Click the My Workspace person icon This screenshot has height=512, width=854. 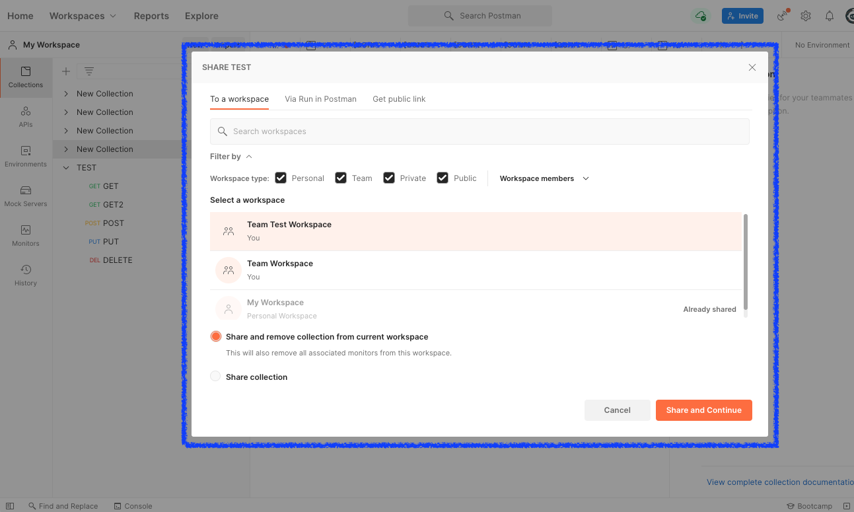(229, 309)
